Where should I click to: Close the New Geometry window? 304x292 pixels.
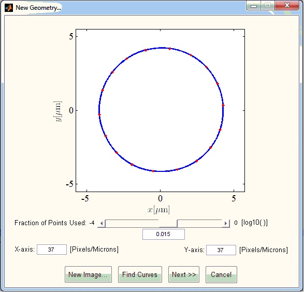click(287, 5)
